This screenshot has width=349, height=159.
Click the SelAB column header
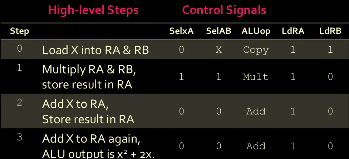click(218, 31)
